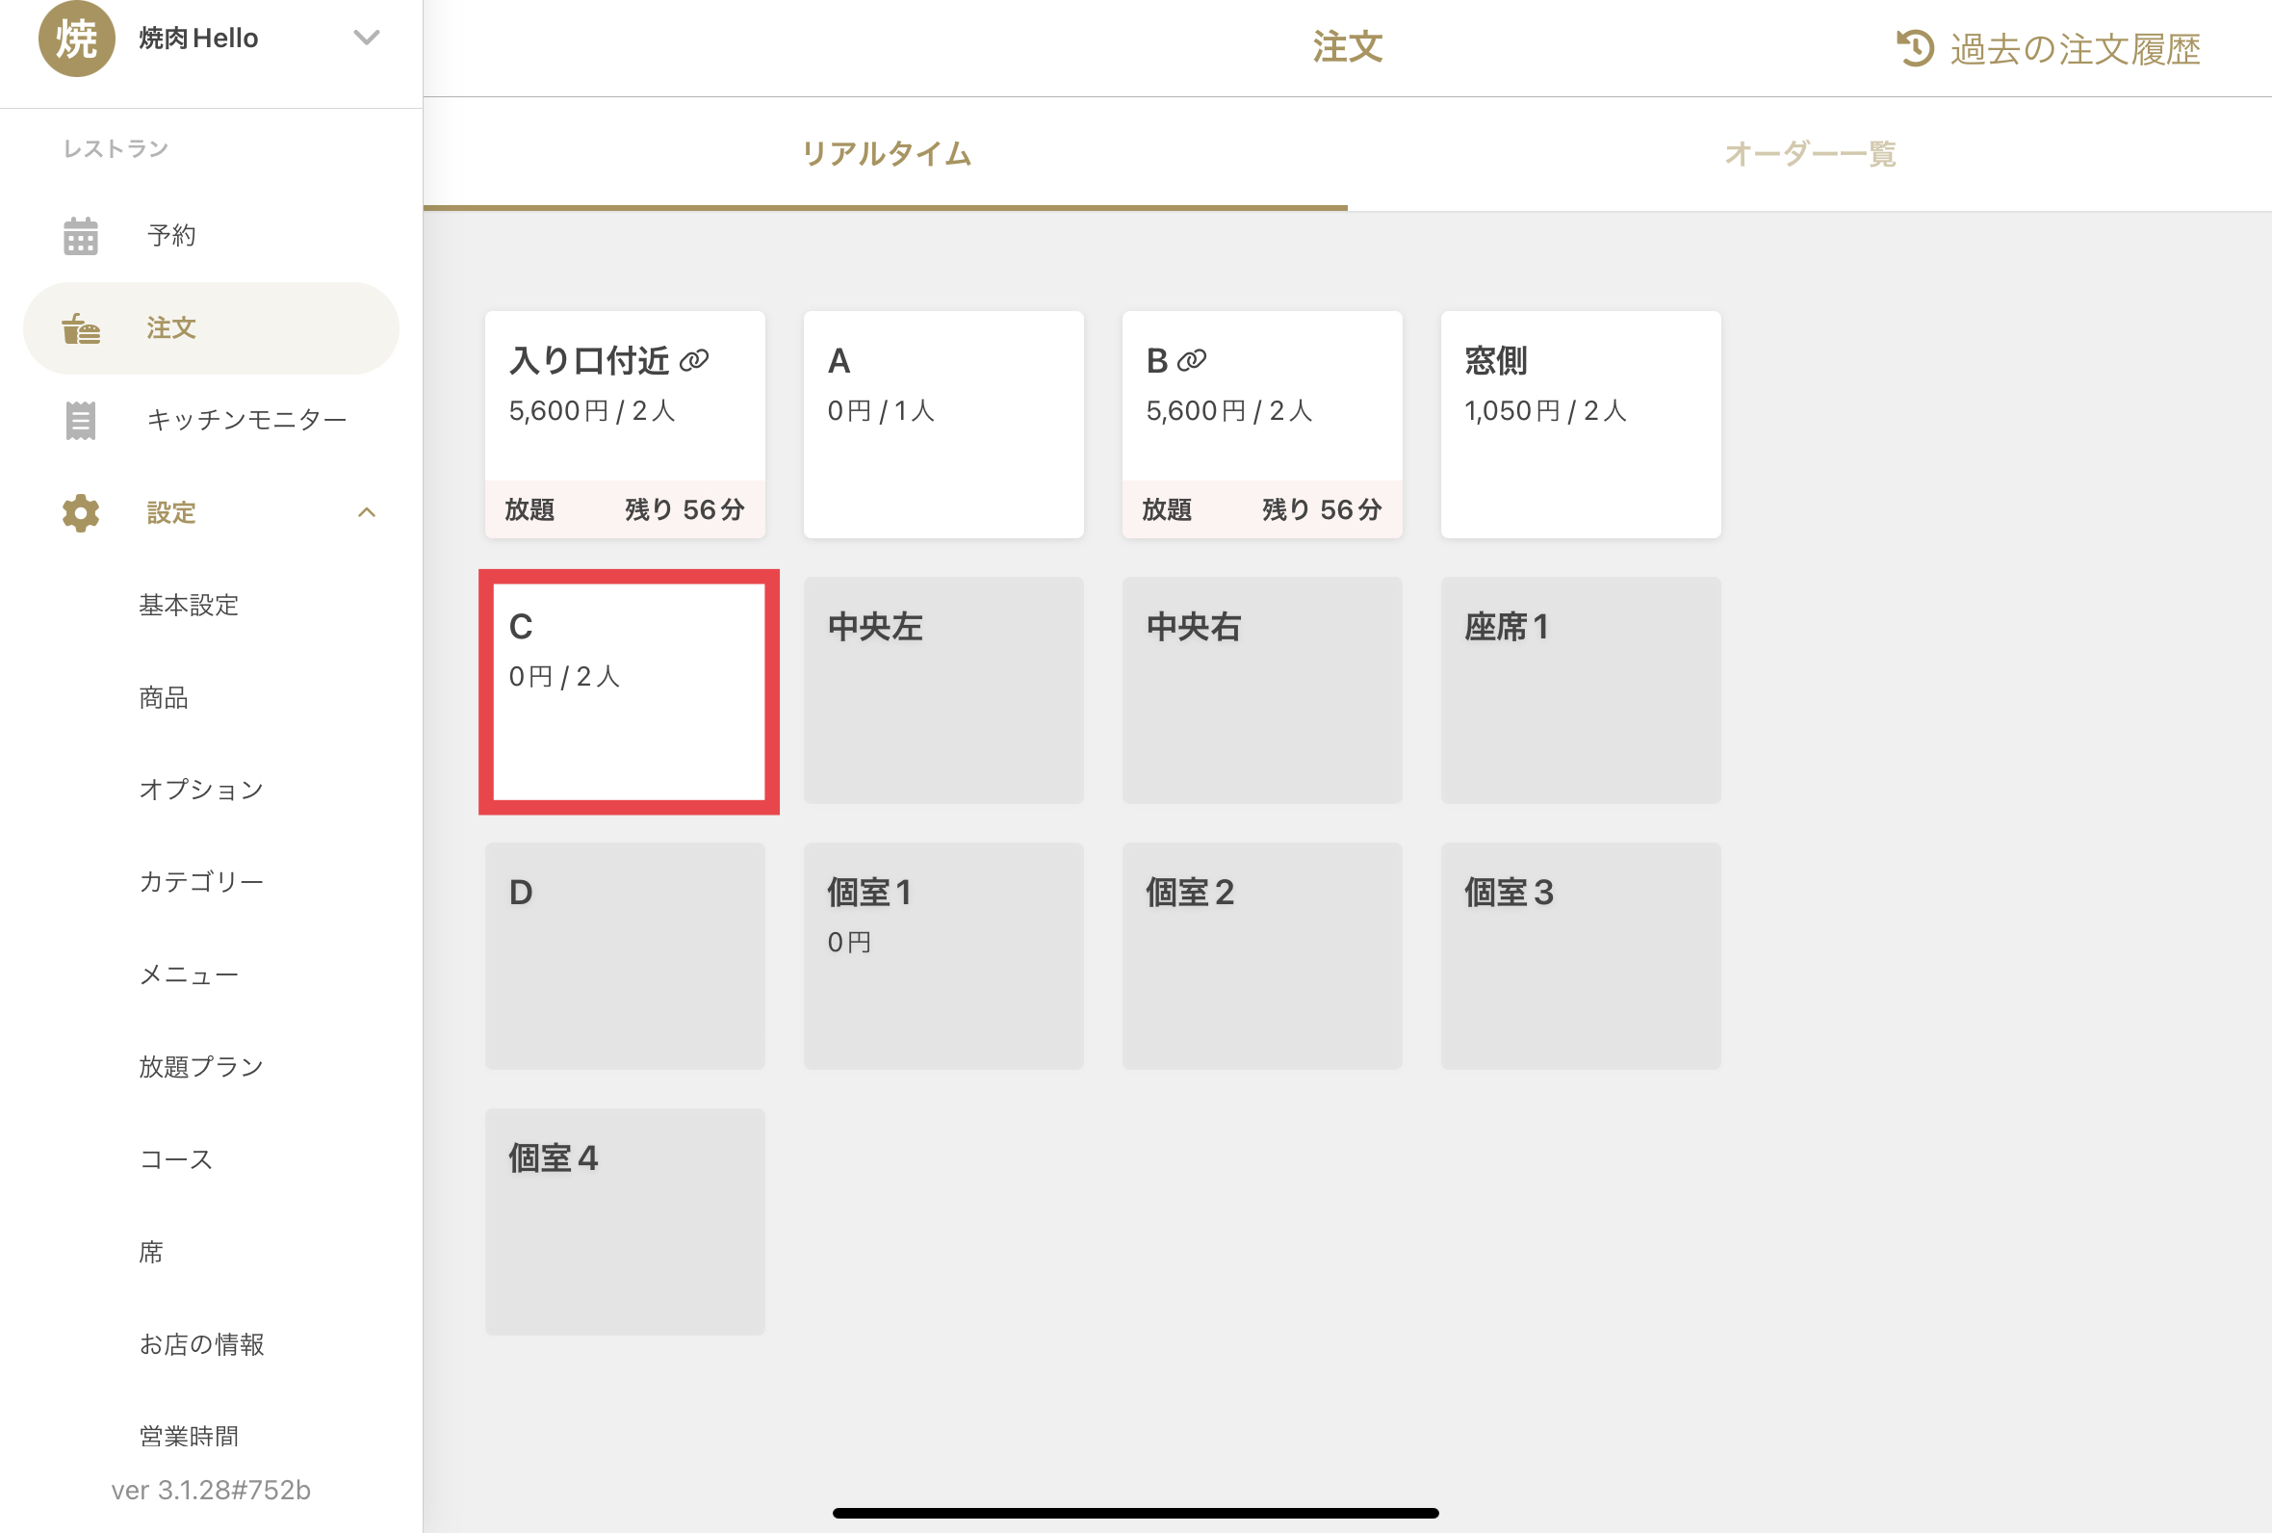This screenshot has height=1533, width=2272.
Task: Click 残り 56分 on B card
Action: click(1322, 509)
